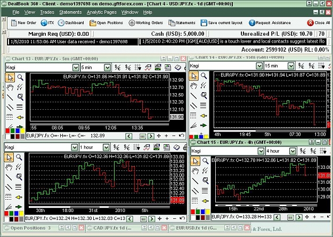The width and height of the screenshot is (333, 237).
Task: Open the Dashboard
Action: coord(71,23)
